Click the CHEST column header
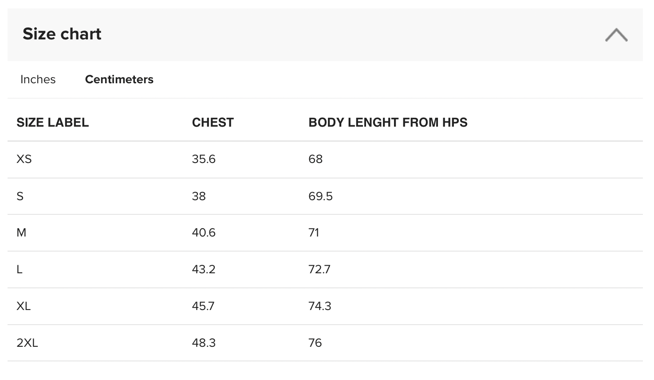 coord(213,123)
